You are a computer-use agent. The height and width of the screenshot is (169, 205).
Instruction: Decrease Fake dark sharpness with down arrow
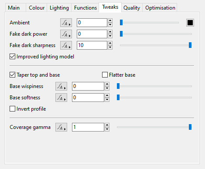pos(110,47)
